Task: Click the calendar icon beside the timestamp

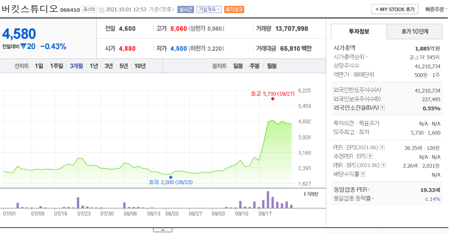Action: click(101, 10)
